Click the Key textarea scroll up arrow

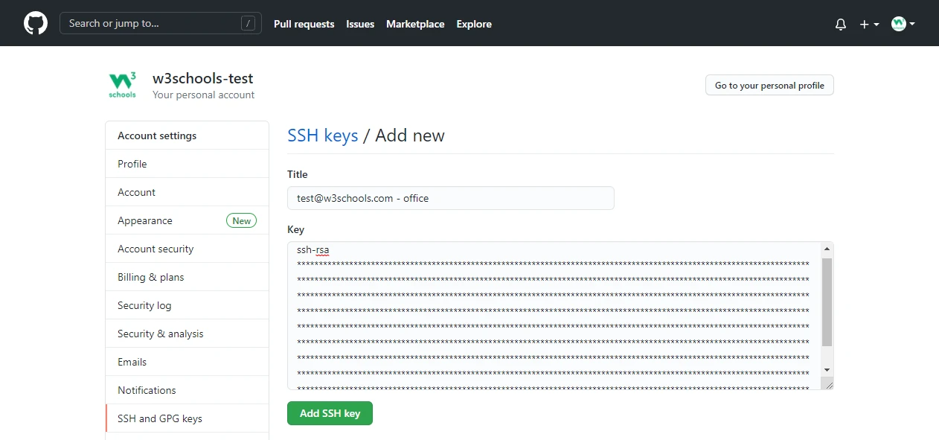827,249
